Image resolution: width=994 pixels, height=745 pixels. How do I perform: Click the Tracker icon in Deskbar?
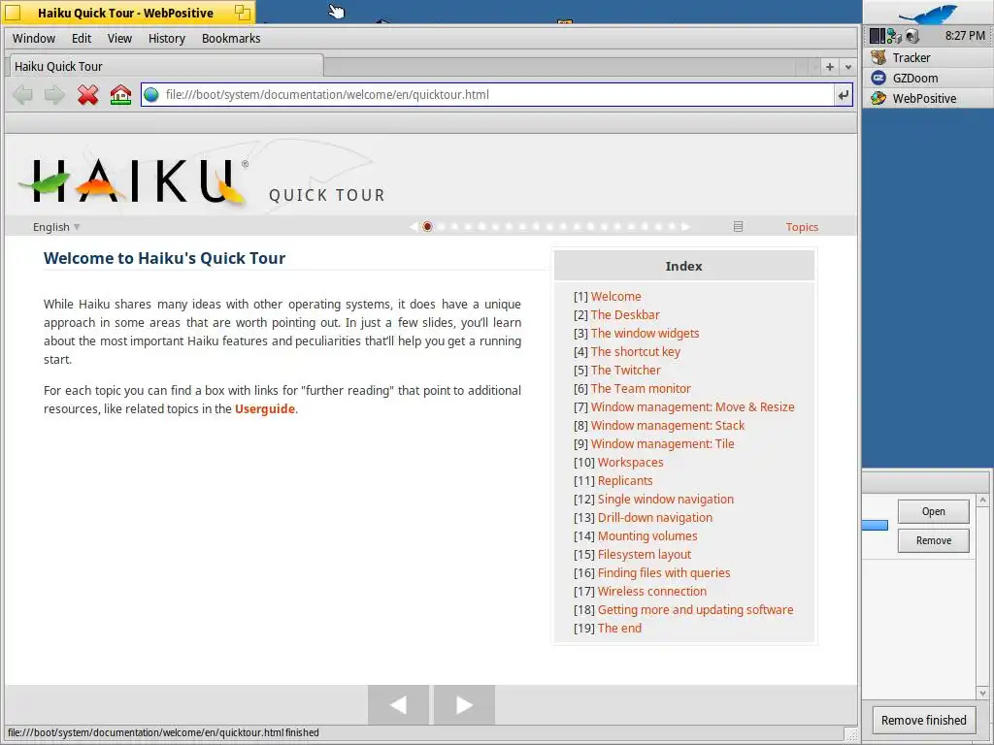tap(878, 57)
